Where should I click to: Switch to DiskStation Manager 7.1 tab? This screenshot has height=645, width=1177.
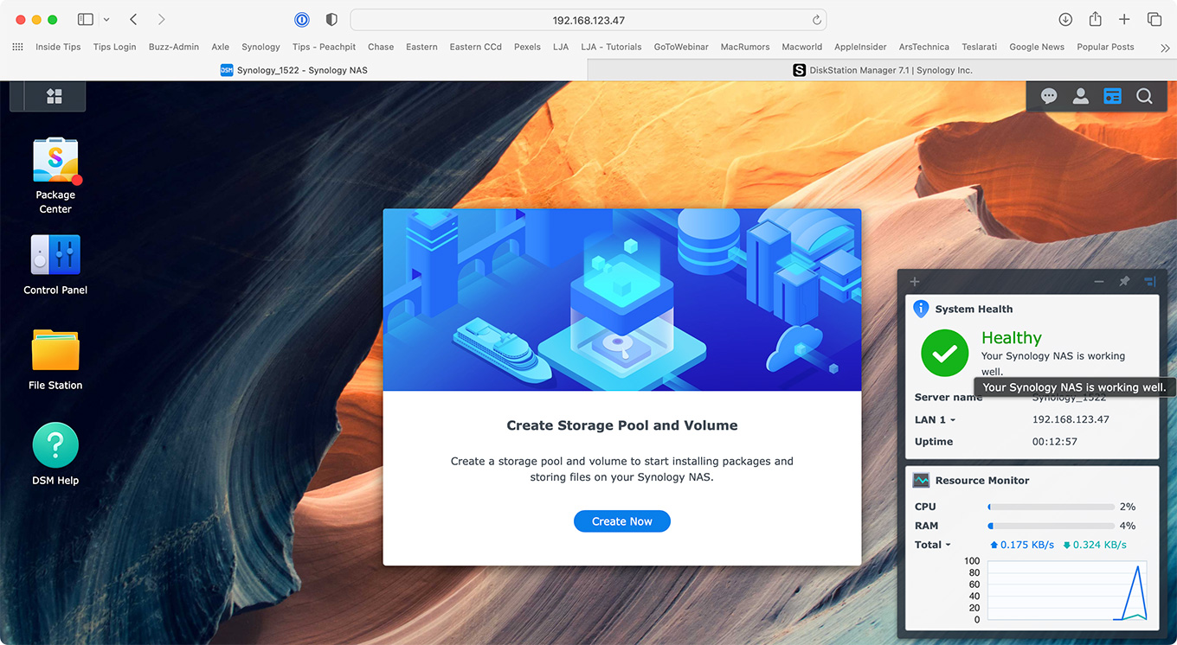coord(882,70)
